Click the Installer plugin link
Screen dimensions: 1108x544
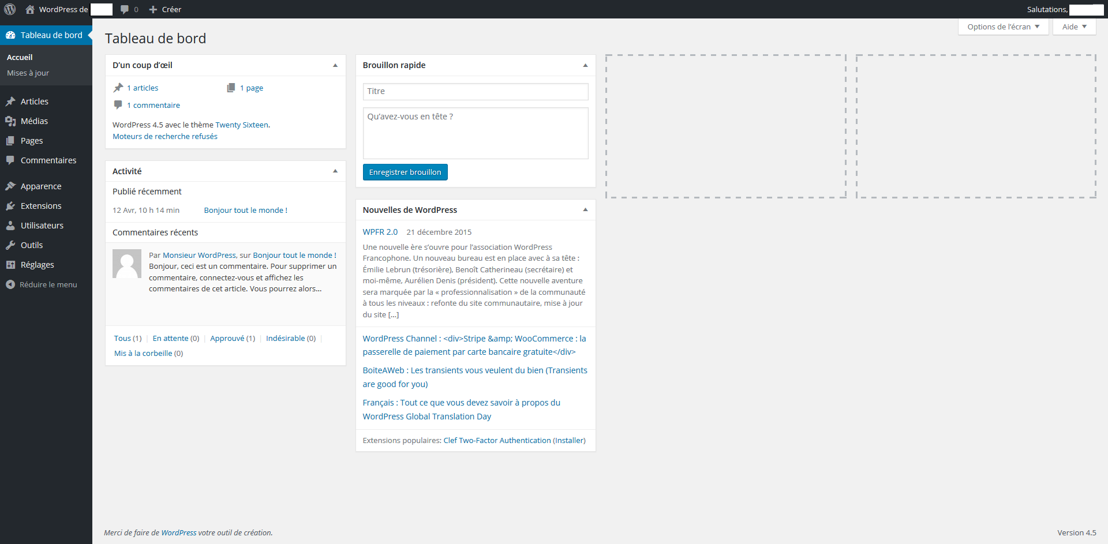(569, 440)
